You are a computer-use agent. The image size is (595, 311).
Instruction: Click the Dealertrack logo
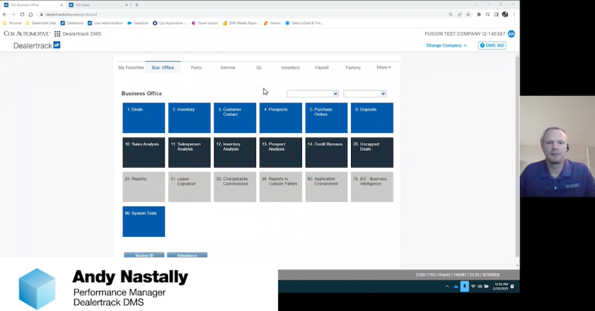tap(36, 45)
